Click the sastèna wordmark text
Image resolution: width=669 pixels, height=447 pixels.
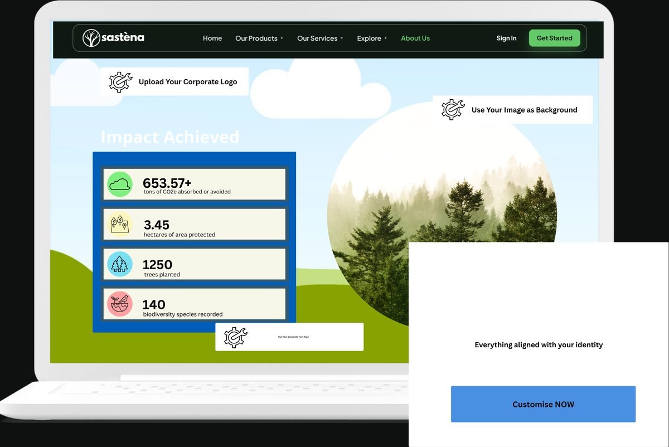(x=123, y=37)
